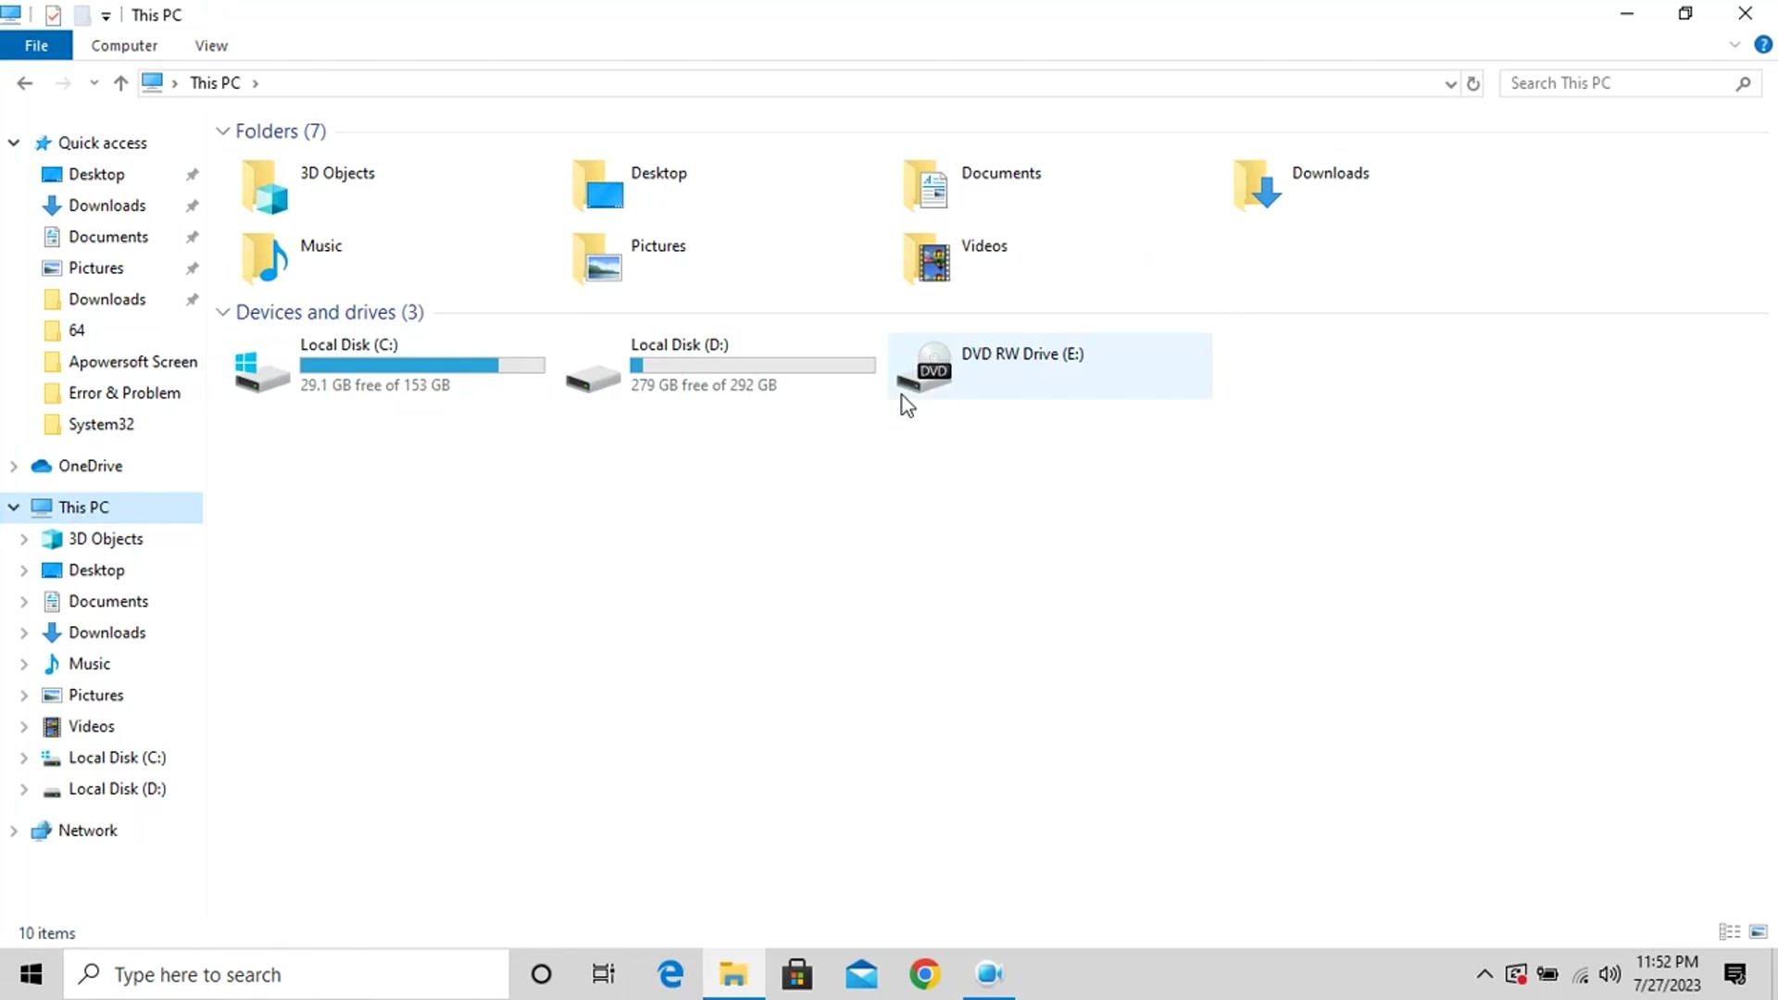Open the Computer ribbon tab
Image resolution: width=1778 pixels, height=1000 pixels.
pos(124,45)
